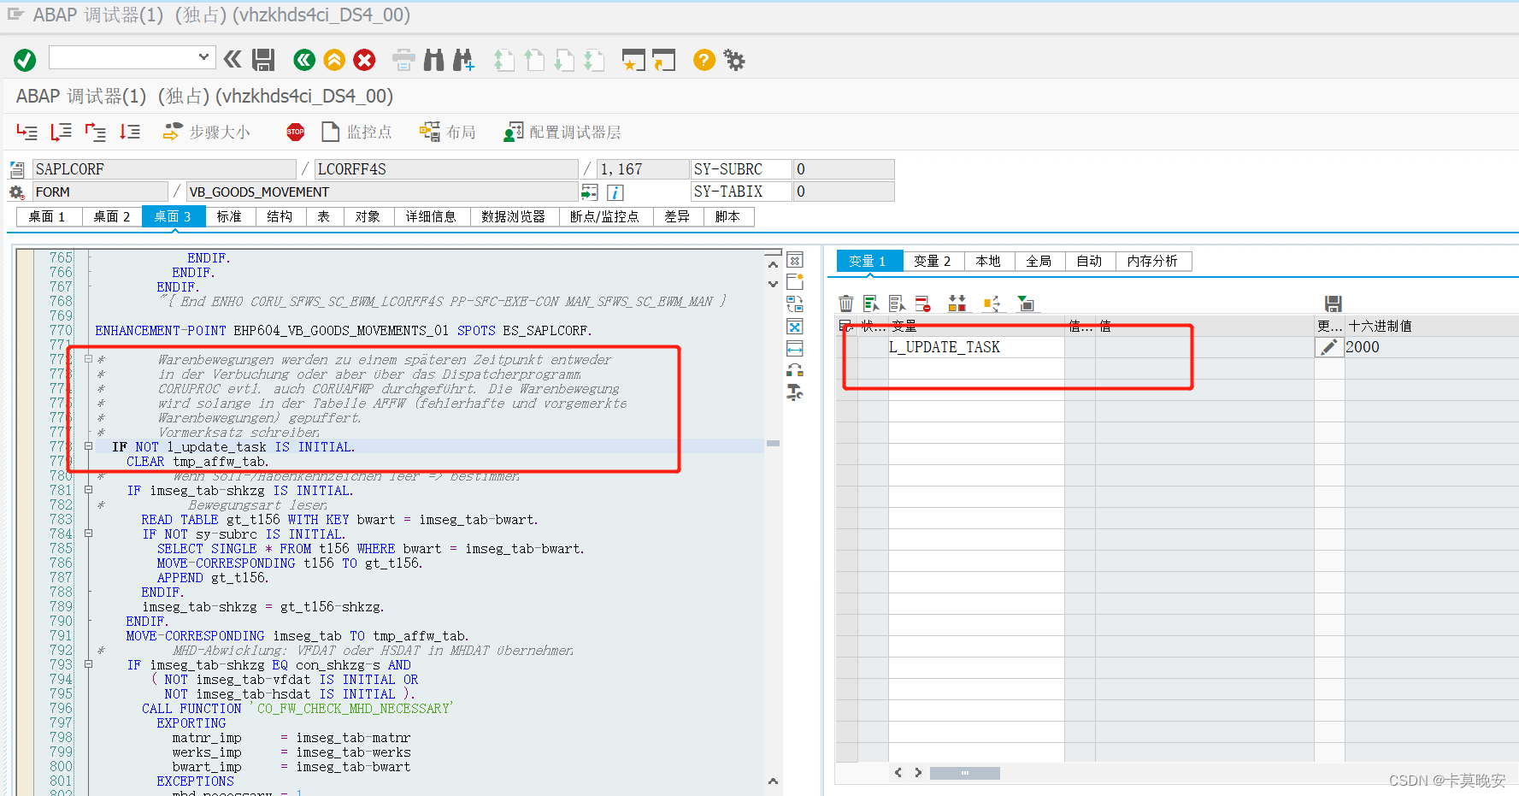Switch to the 结构 tab

click(280, 217)
